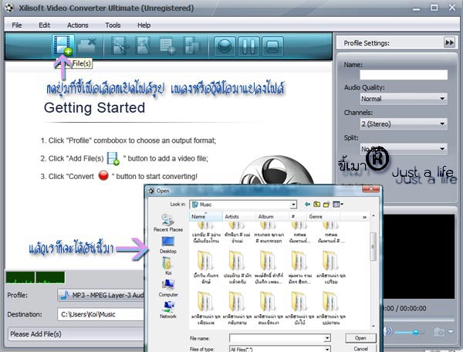The width and height of the screenshot is (463, 352).
Task: Click the Merge files toolbar icon
Action: (191, 46)
